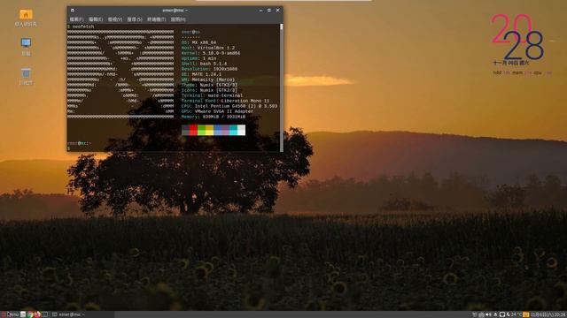Click the green color block in neofetch output
The width and height of the screenshot is (567, 318).
click(x=201, y=130)
